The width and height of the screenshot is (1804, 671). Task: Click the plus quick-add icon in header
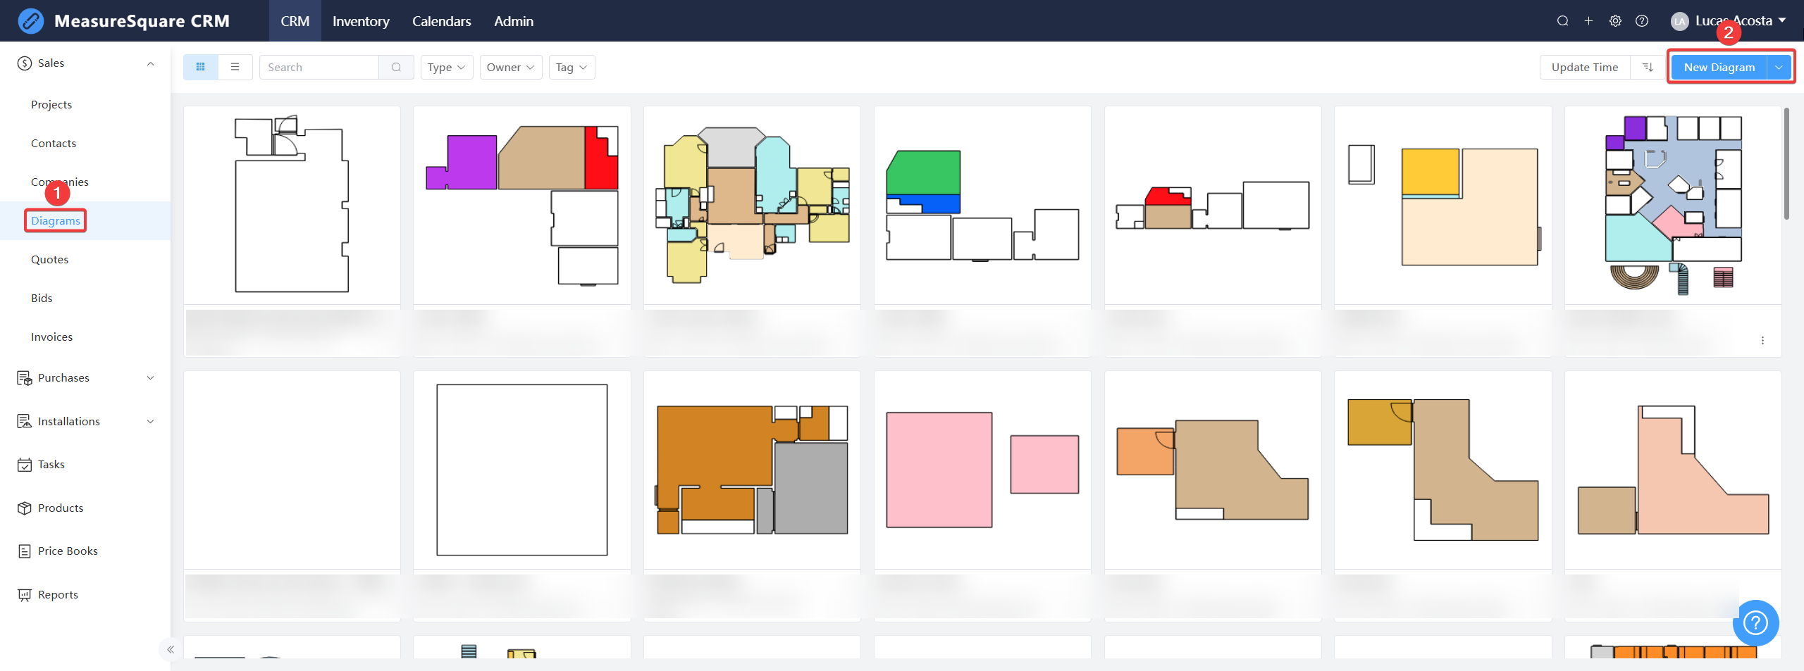point(1588,21)
